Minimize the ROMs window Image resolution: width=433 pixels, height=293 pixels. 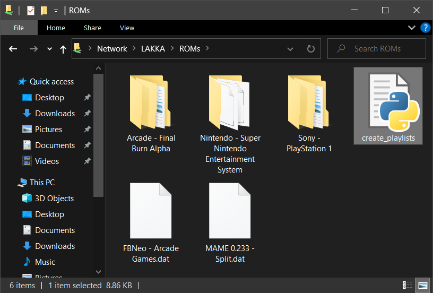(354, 10)
